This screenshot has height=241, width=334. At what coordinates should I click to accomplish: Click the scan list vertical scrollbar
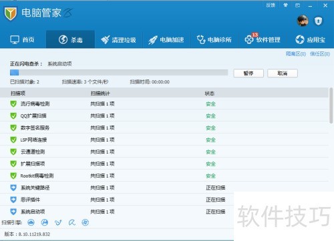(x=331, y=105)
